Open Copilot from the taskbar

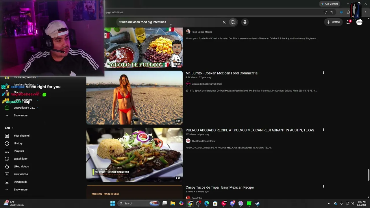pos(181,203)
